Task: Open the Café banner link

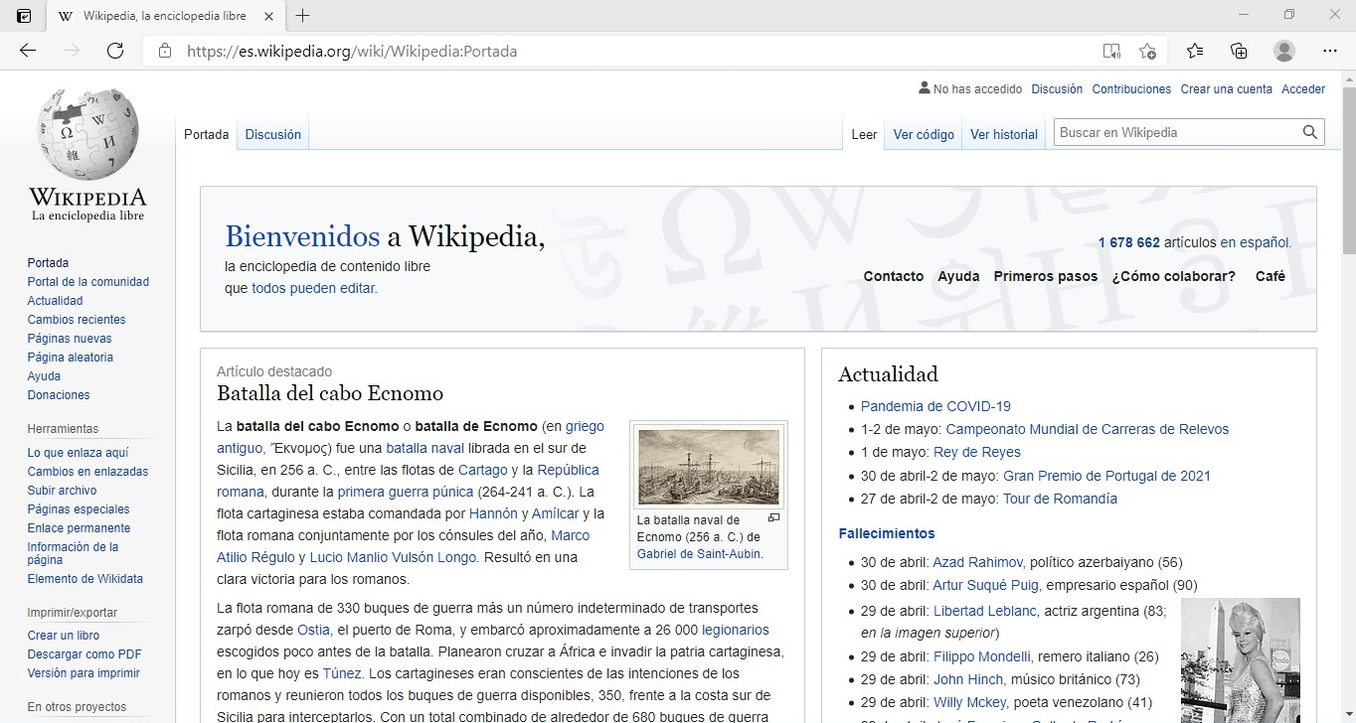Action: click(1271, 276)
